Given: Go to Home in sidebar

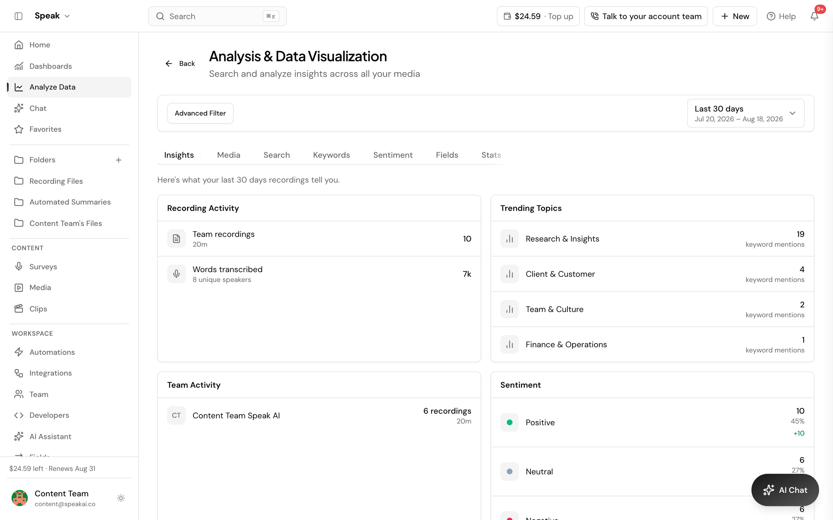Looking at the screenshot, I should (69, 45).
